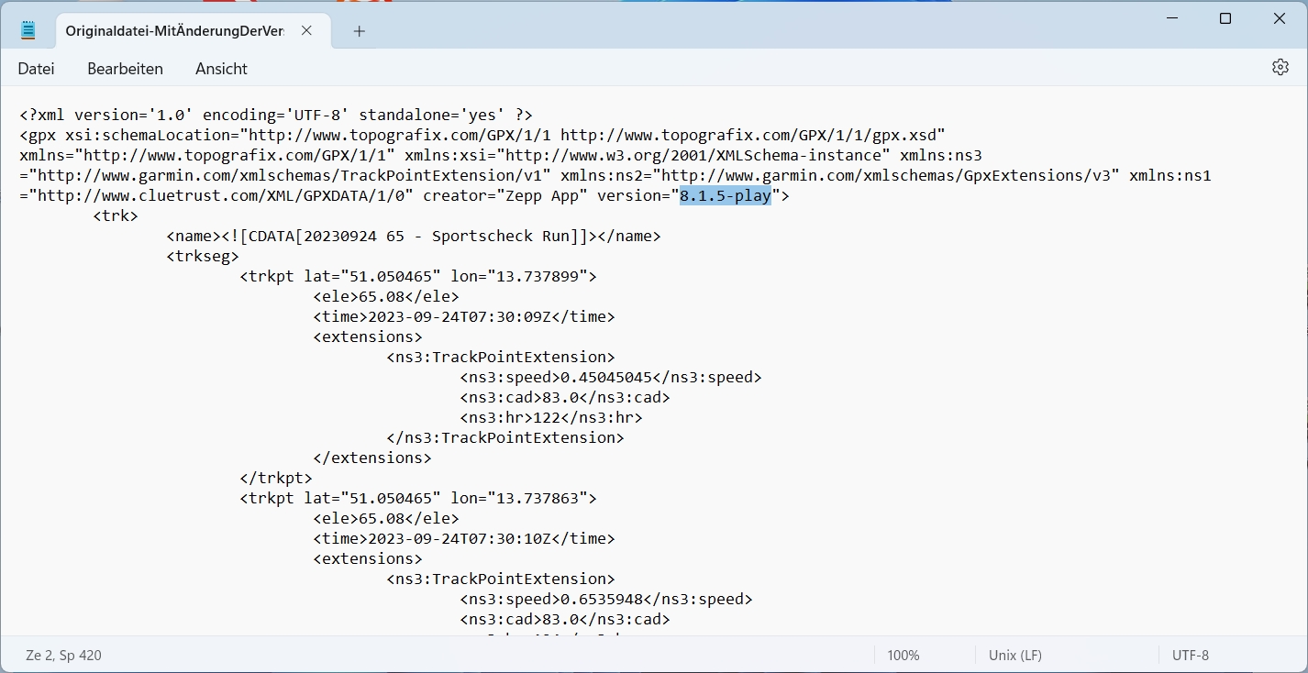The height and width of the screenshot is (673, 1308).
Task: Maximize the Notepad window
Action: [x=1225, y=18]
